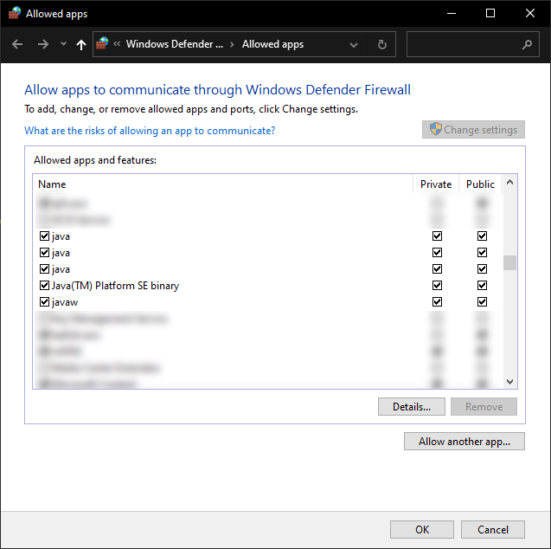Viewport: 551px width, 549px height.
Task: Click the Forward navigation arrow
Action: (x=43, y=44)
